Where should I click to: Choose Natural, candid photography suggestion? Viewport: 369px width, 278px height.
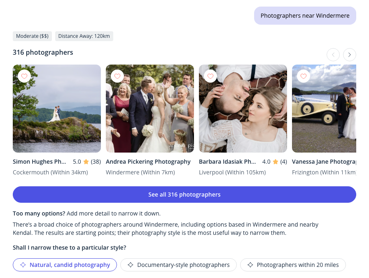[65, 265]
